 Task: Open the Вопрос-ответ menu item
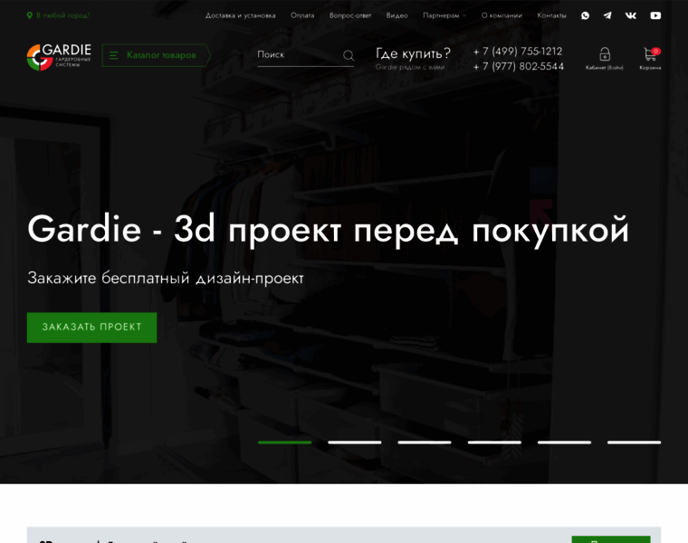coord(350,15)
